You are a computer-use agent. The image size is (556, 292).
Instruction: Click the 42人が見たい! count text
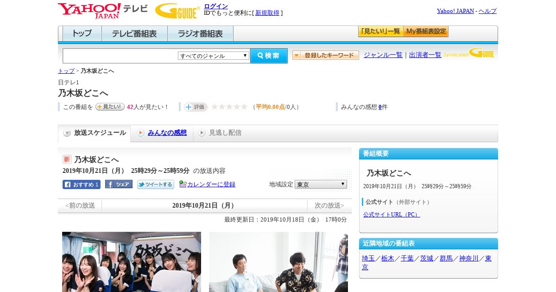tap(148, 107)
